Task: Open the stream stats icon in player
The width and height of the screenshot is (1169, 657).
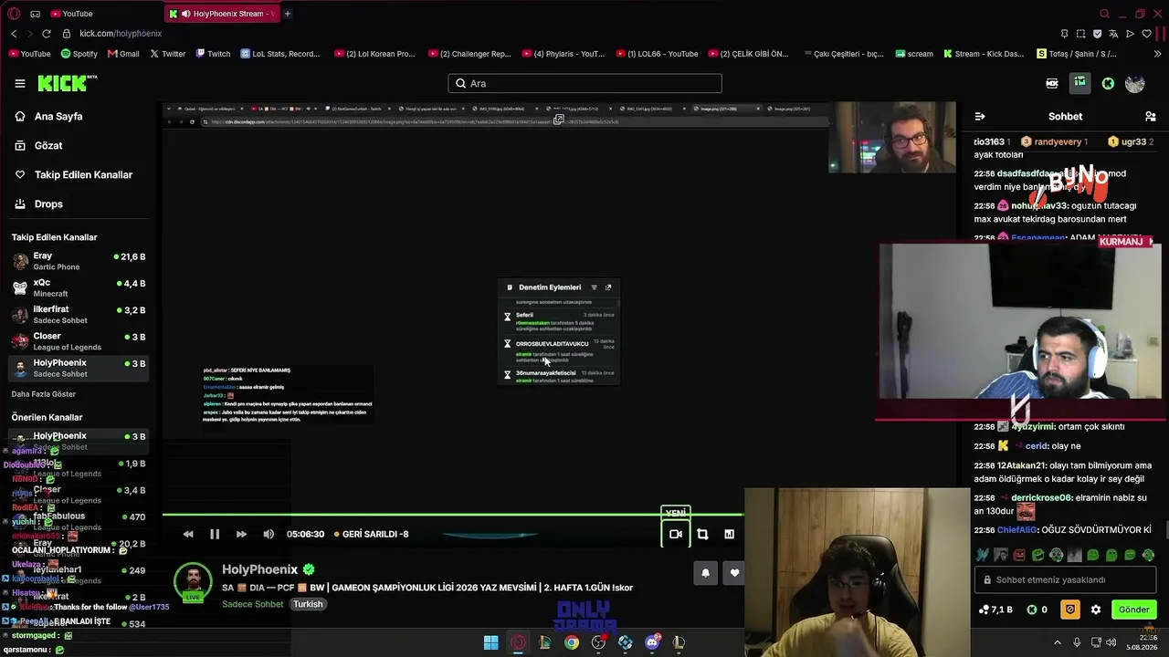Action: [729, 534]
